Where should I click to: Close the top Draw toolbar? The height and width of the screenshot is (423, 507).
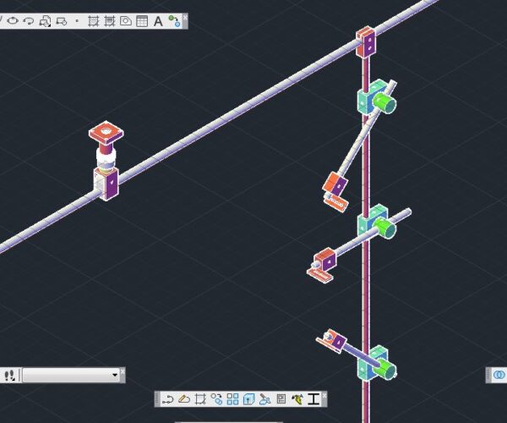coord(185,17)
